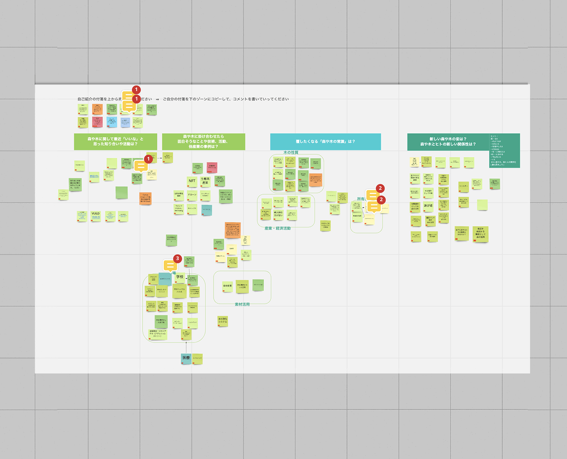This screenshot has width=567, height=459.
Task: Select the ヒント text box in green header
Action: point(504,150)
